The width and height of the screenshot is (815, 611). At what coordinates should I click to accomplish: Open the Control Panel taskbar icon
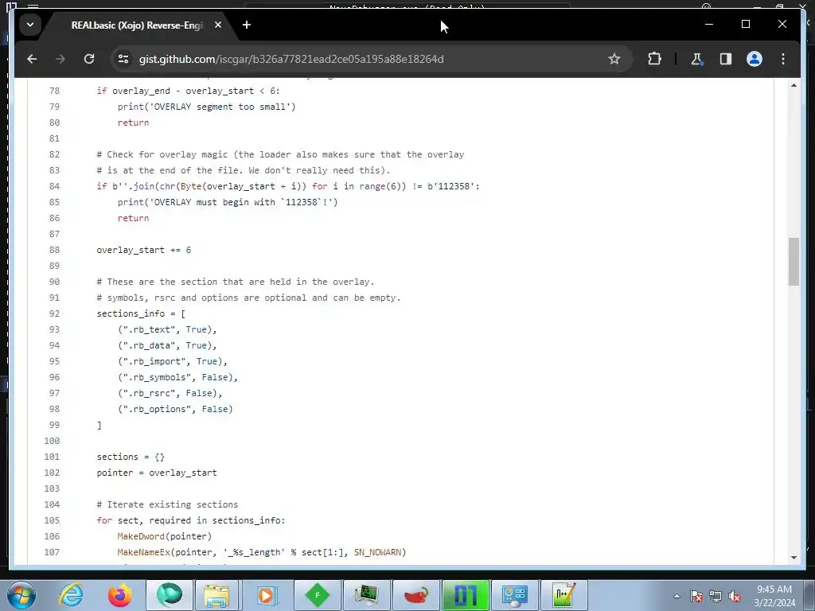click(x=515, y=595)
